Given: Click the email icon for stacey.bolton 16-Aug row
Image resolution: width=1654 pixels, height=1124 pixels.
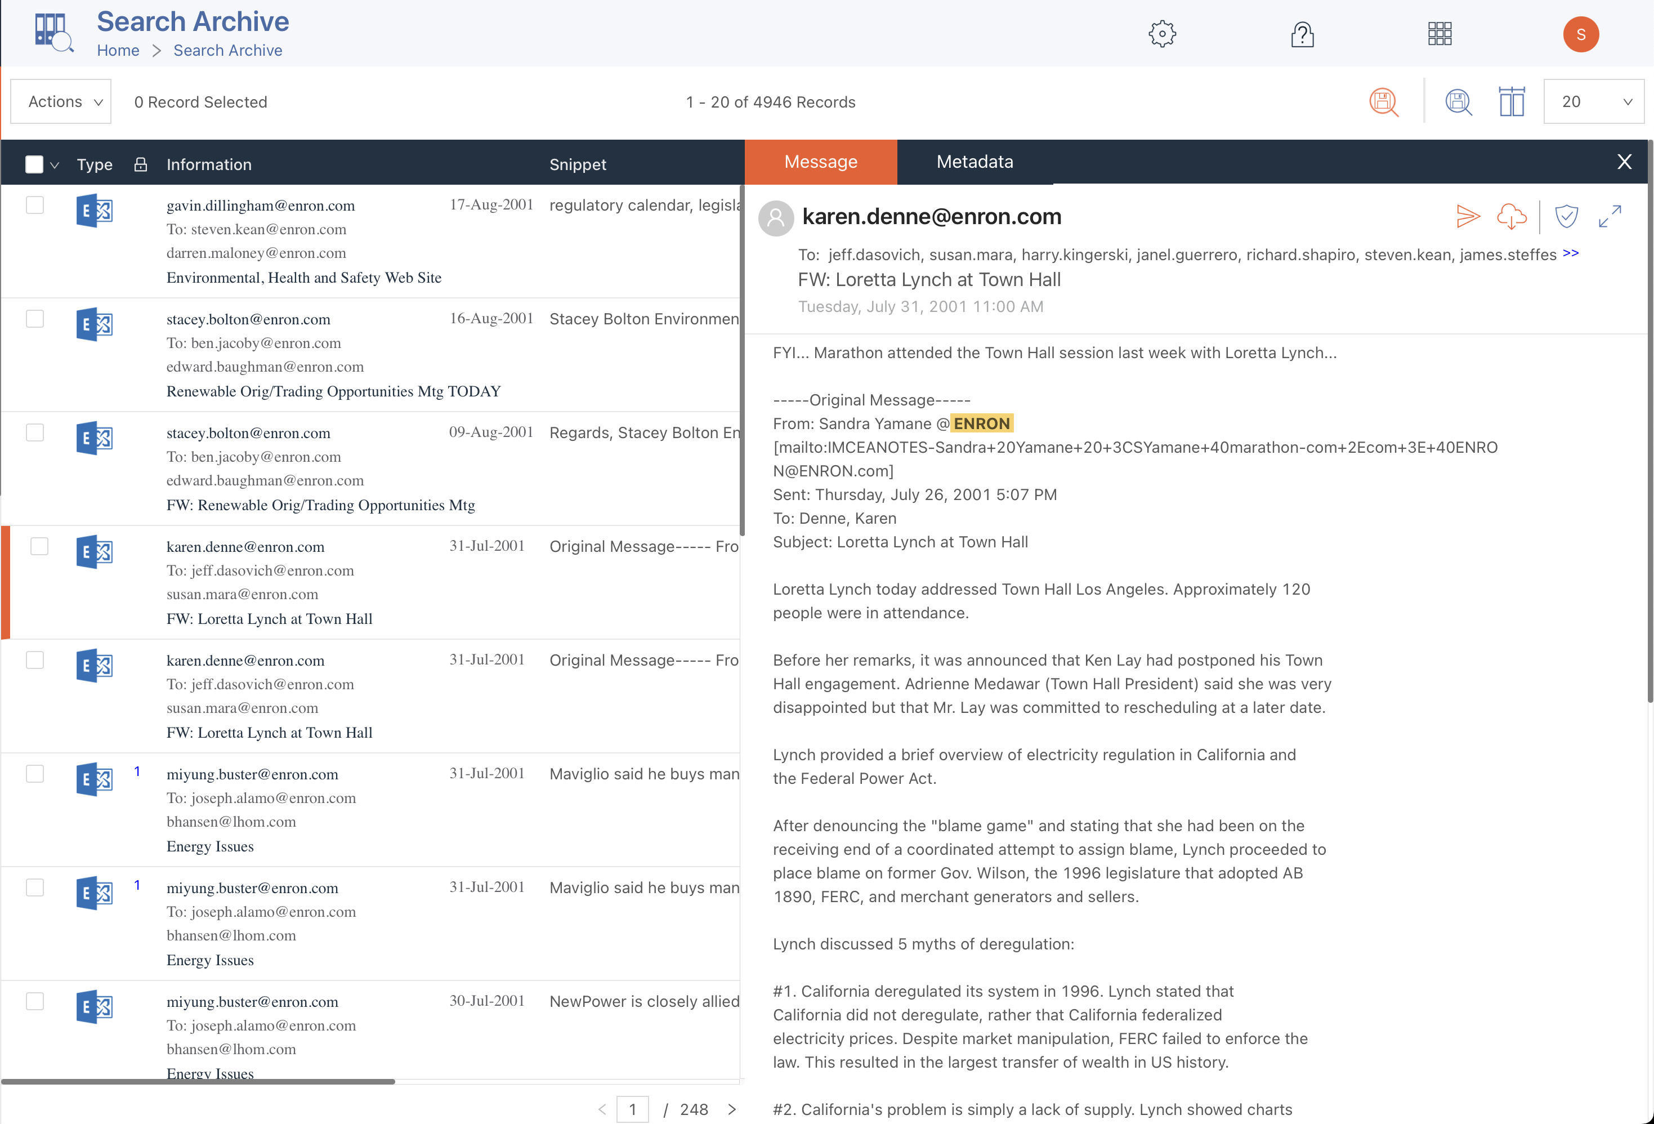Looking at the screenshot, I should (95, 324).
